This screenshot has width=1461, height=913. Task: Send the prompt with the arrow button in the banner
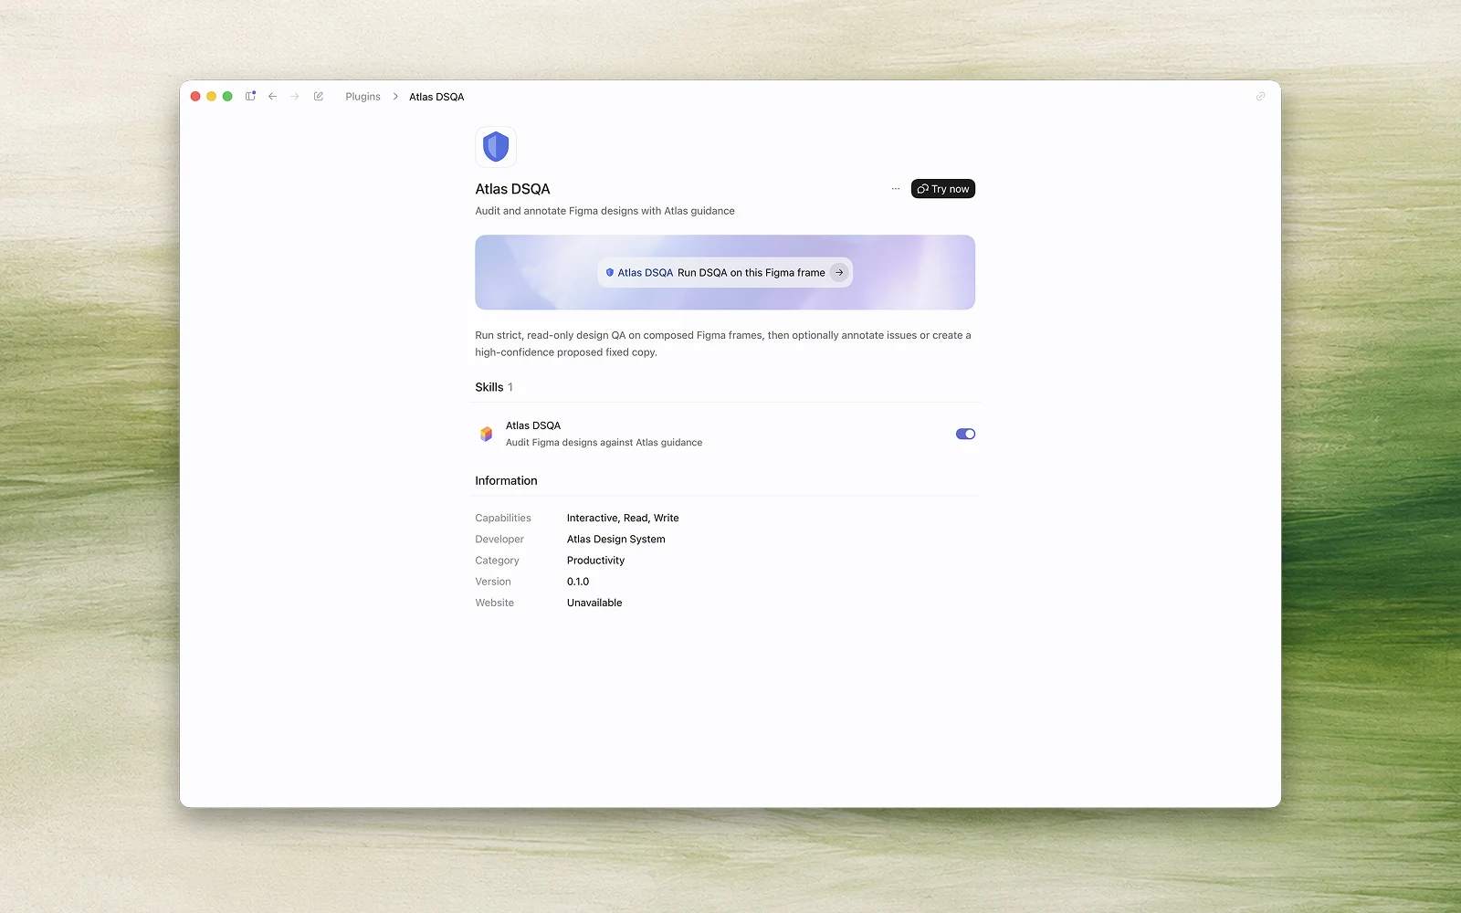[839, 272]
